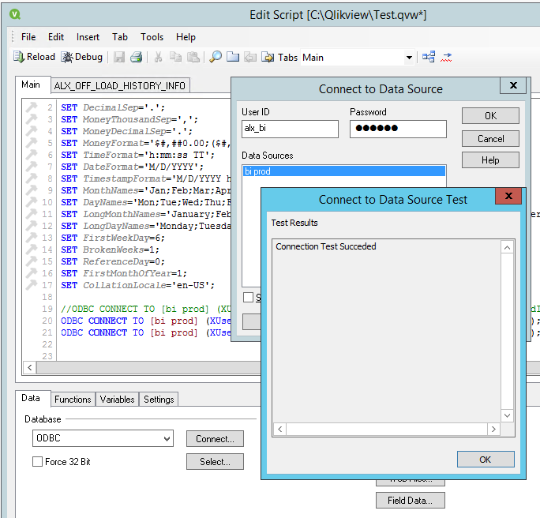Open the ODBC database dropdown

(x=166, y=439)
